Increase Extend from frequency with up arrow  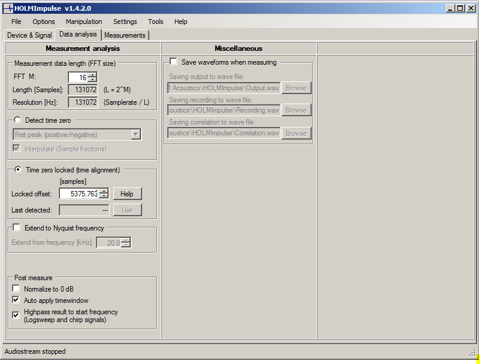tap(126, 240)
